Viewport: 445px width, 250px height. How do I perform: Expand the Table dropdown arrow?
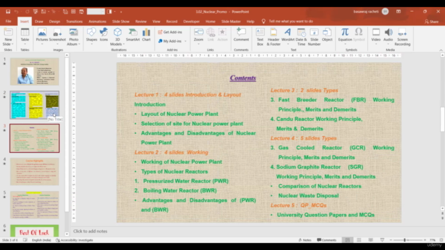click(x=25, y=44)
